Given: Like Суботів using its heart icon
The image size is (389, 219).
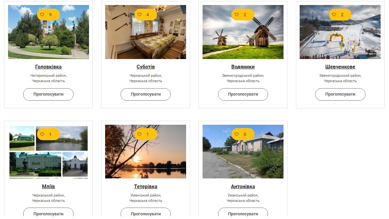Looking at the screenshot, I should (x=140, y=15).
